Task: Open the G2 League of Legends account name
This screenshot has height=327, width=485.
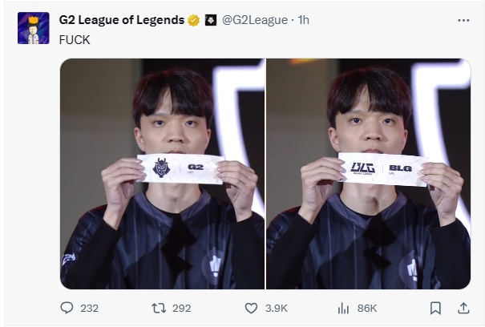Action: pos(122,19)
